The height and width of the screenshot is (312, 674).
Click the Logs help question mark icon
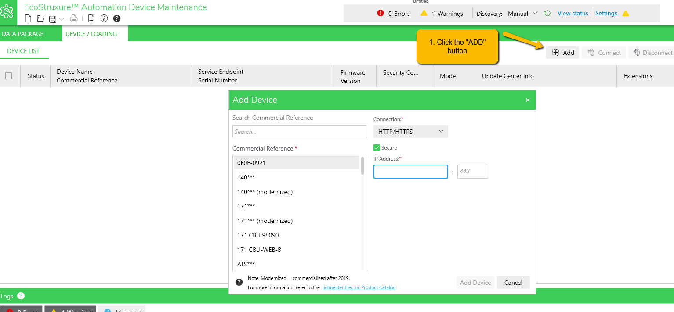[21, 296]
